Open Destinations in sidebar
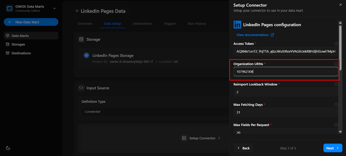The image size is (346, 156). pos(31,53)
